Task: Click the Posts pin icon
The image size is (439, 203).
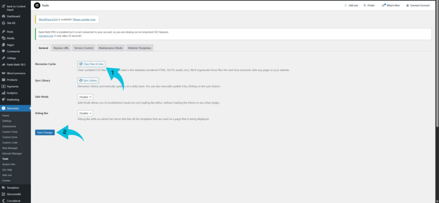Action: (3, 32)
